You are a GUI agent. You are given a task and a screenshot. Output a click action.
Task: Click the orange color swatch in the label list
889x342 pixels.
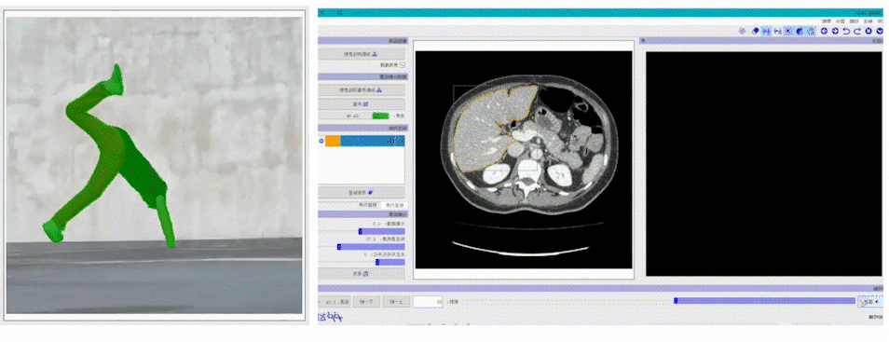coord(333,141)
